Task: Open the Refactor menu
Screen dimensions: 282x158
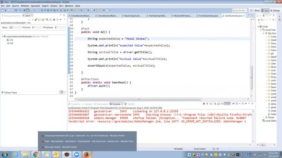Action: click(x=25, y=6)
